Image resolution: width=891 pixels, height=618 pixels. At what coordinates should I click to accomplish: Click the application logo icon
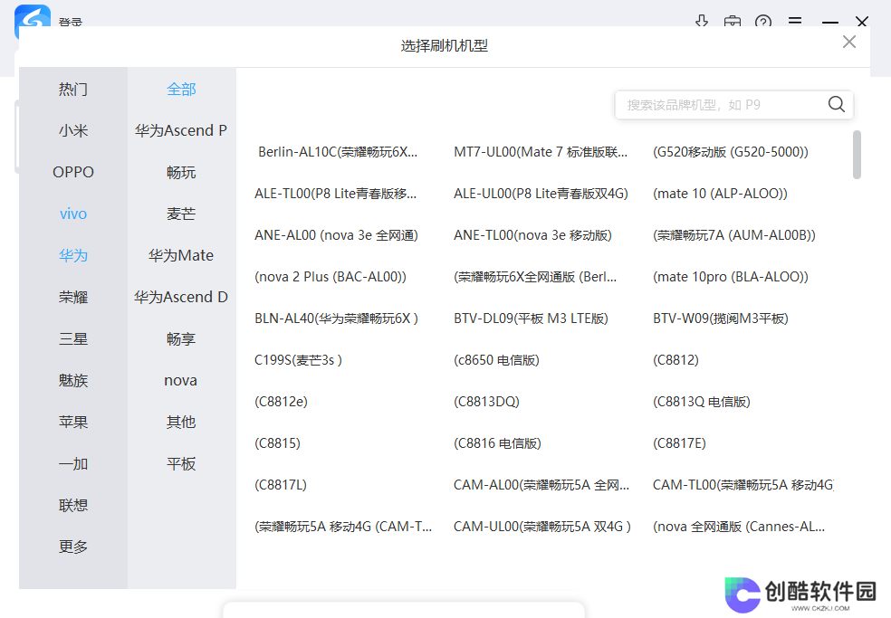(x=33, y=17)
